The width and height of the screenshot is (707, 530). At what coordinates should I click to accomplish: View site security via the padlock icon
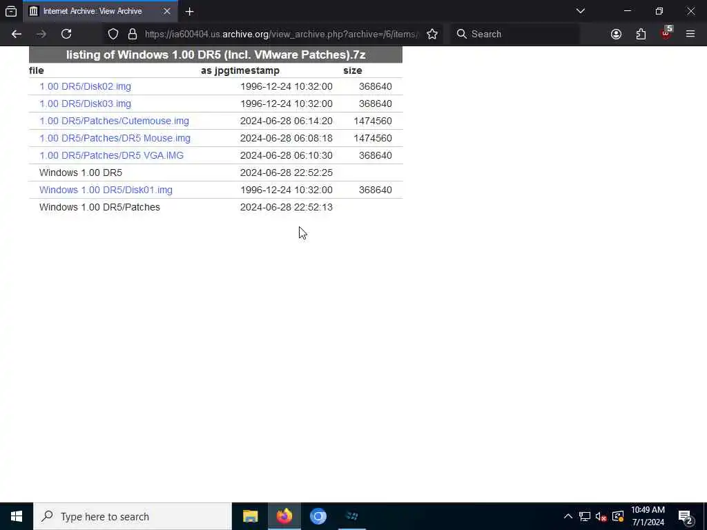tap(132, 34)
